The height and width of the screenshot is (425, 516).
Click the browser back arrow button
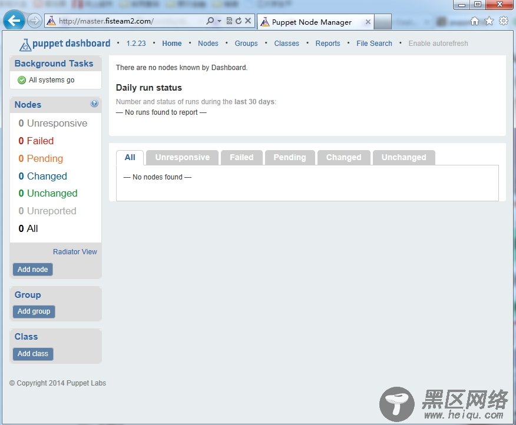14,21
